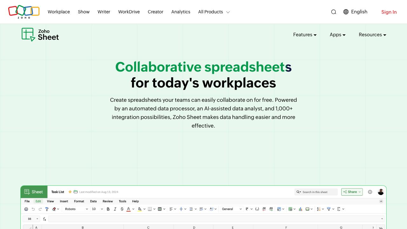Go to the WorkDrive link
The width and height of the screenshot is (407, 229).
pos(129,12)
